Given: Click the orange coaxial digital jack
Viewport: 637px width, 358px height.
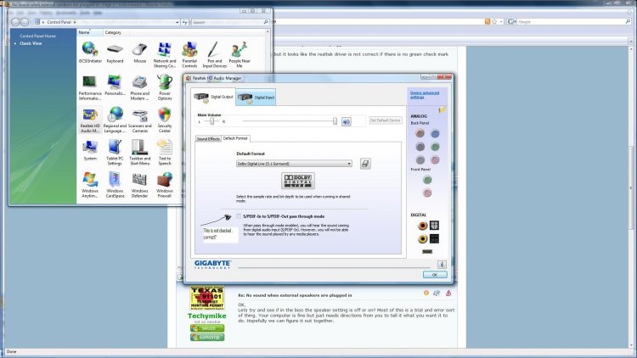Looking at the screenshot, I should pyautogui.click(x=422, y=226).
